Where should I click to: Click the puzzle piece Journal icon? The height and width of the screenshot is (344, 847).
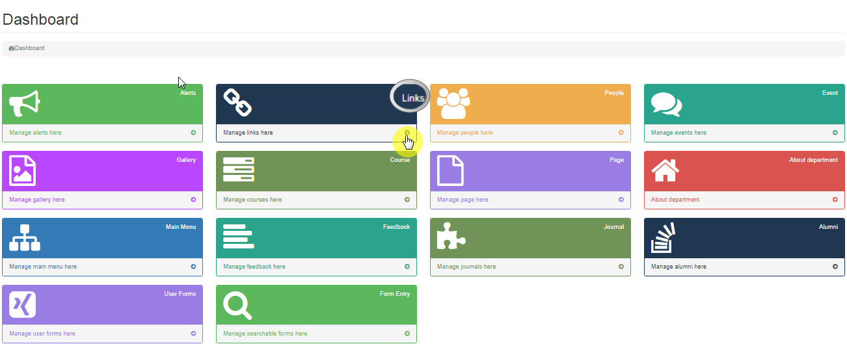[x=451, y=236]
